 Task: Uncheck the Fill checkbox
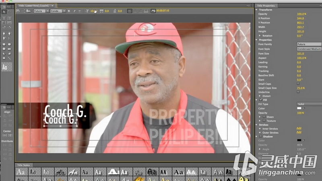click(x=261, y=100)
